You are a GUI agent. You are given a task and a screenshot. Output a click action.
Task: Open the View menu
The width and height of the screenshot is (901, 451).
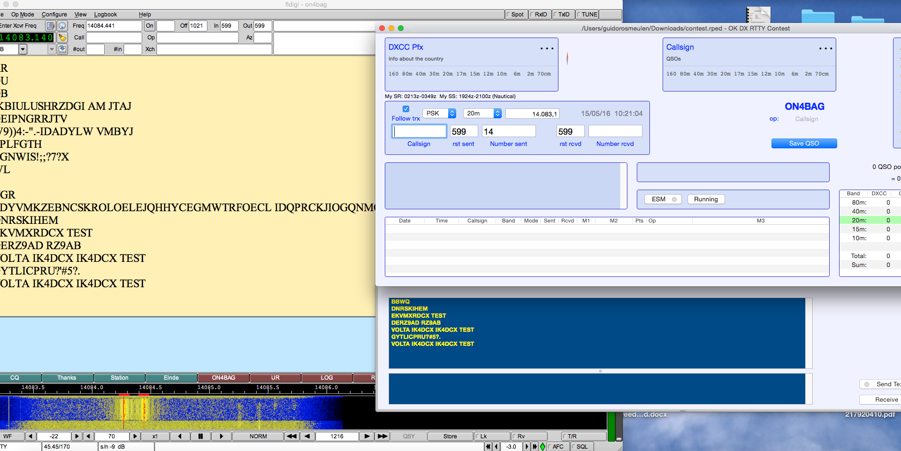tap(81, 15)
